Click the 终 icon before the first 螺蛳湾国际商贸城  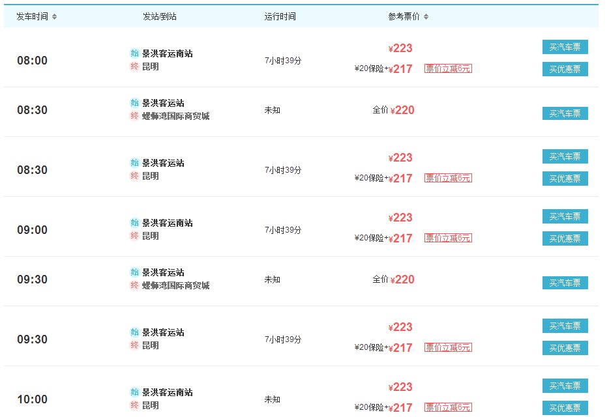pyautogui.click(x=134, y=116)
